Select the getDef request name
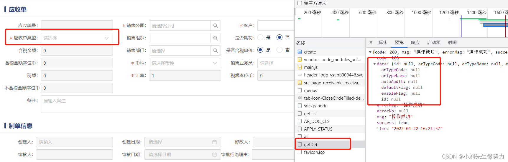The height and width of the screenshot is (162, 508). (x=310, y=144)
